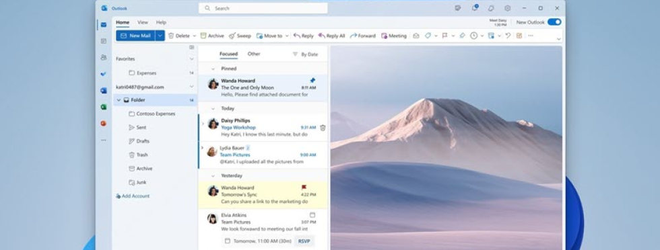Viewport: 660px width, 250px height.
Task: Click the Search box at the top
Action: [x=263, y=8]
